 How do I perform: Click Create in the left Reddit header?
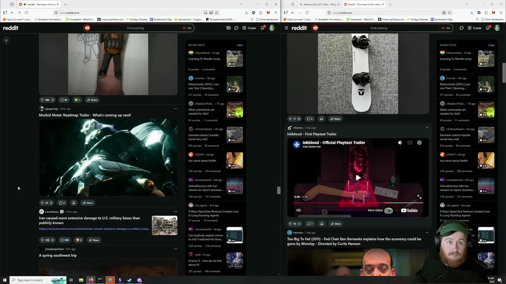click(249, 28)
